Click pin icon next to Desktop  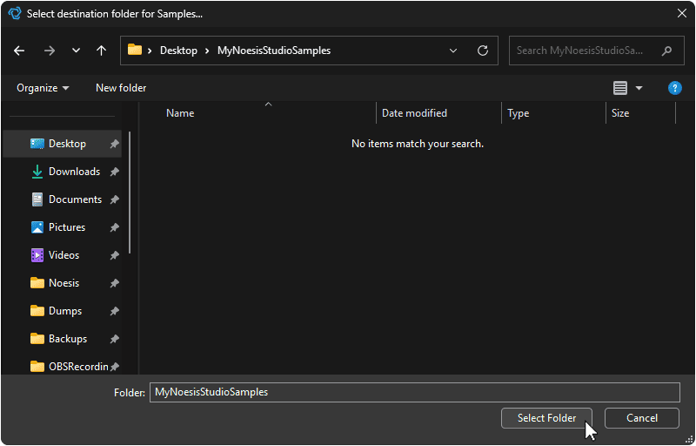click(115, 144)
